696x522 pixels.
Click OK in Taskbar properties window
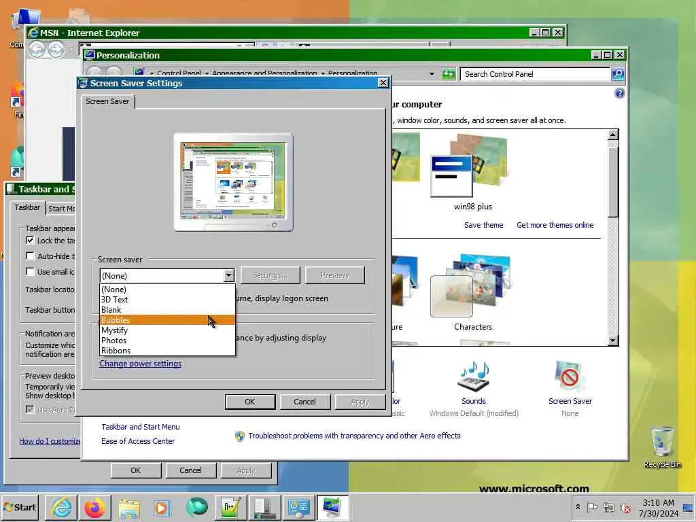point(135,470)
